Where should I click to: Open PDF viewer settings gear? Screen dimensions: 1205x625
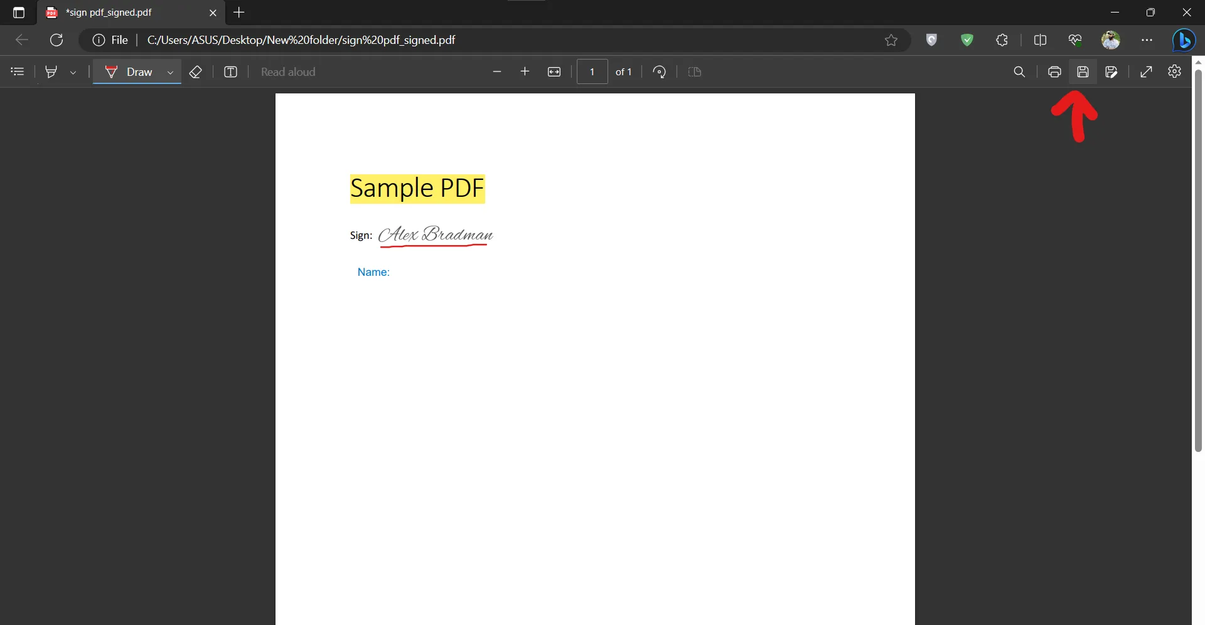click(x=1175, y=71)
